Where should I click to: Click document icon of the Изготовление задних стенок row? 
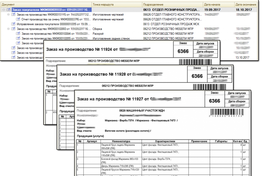(18, 38)
